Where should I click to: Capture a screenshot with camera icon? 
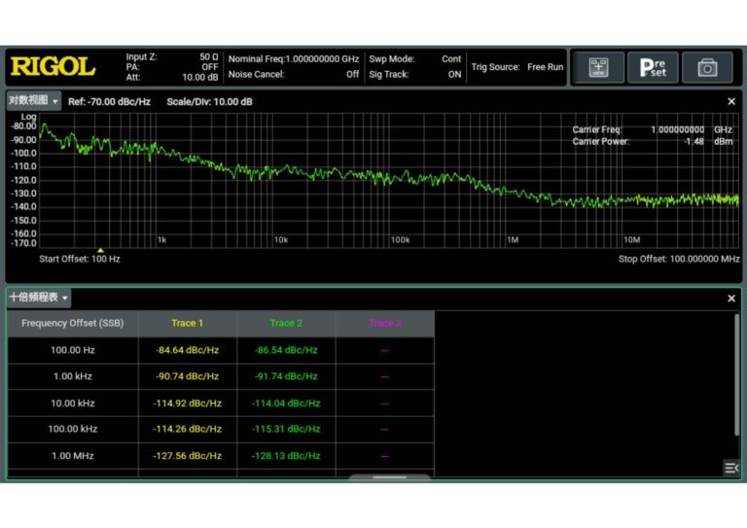707,67
